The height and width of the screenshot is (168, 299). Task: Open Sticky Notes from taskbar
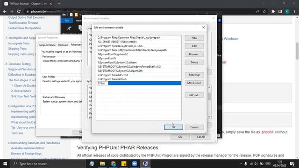124,164
